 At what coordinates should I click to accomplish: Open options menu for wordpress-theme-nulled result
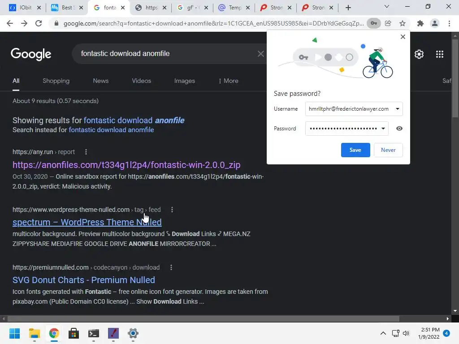pos(172,210)
